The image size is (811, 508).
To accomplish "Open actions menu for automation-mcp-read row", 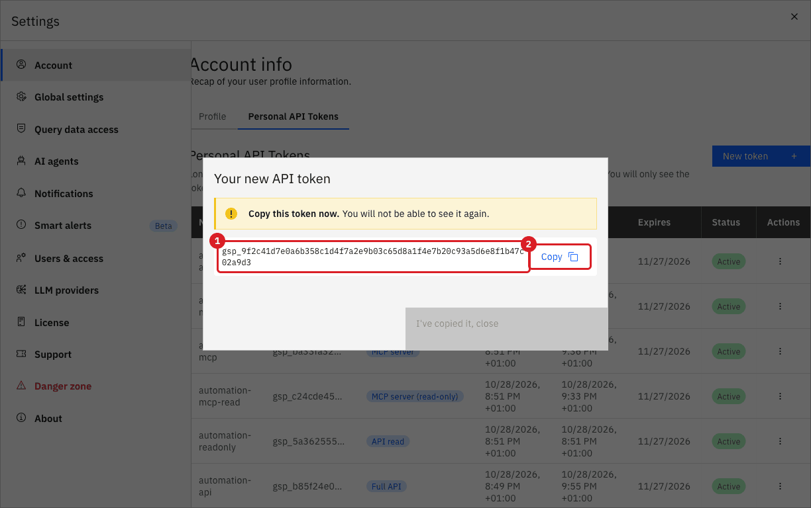I will pyautogui.click(x=781, y=396).
